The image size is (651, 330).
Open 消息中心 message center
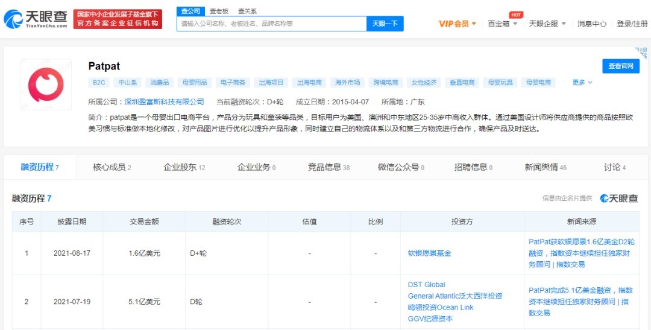click(592, 24)
